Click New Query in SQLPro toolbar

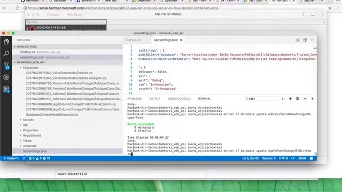[x=75, y=14]
